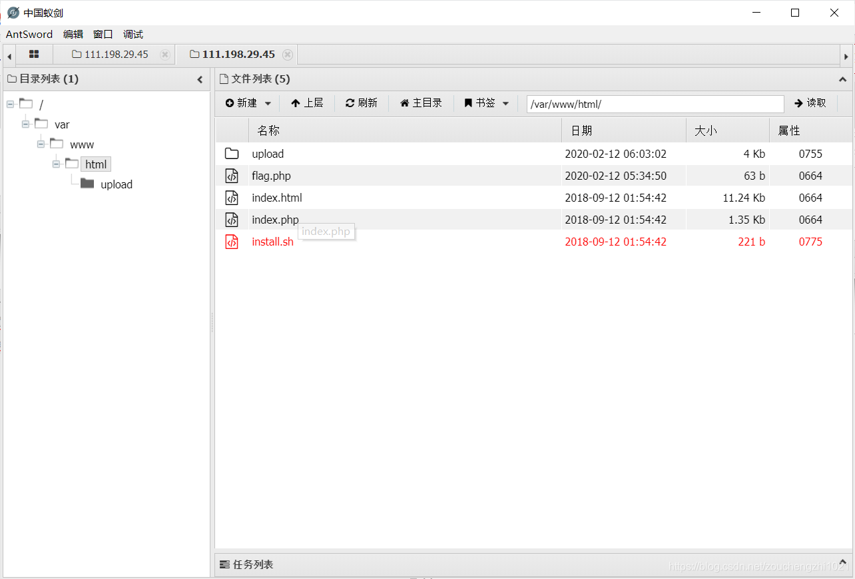This screenshot has width=855, height=579.
Task: Select www folder in tree
Action: pyautogui.click(x=82, y=144)
